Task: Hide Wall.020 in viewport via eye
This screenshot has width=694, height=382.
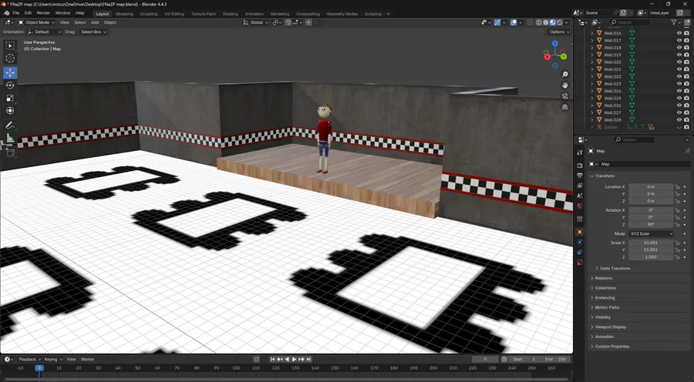Action: tap(679, 62)
